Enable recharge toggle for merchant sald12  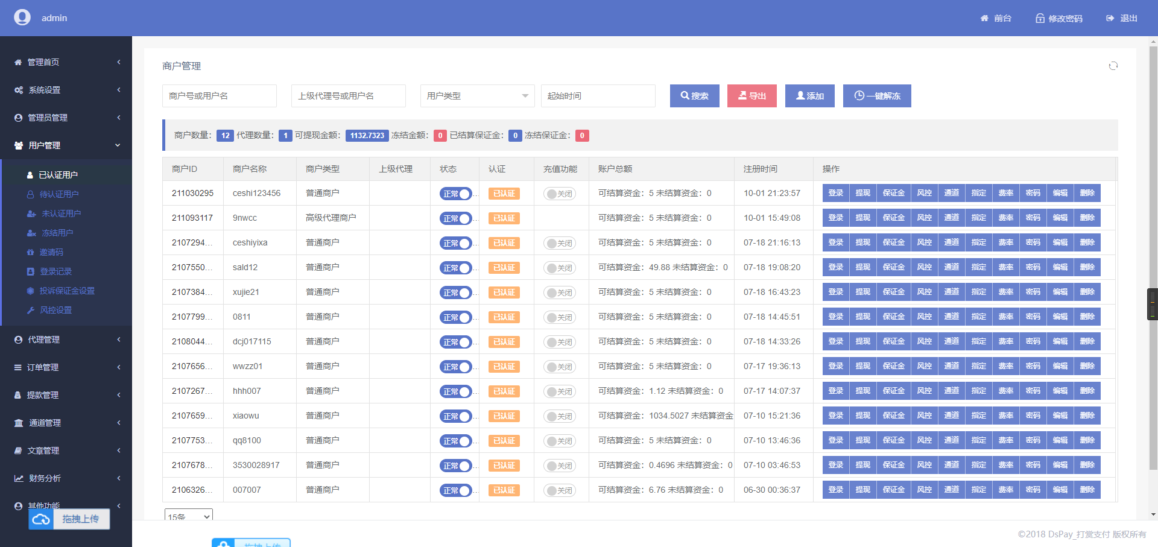(x=560, y=267)
